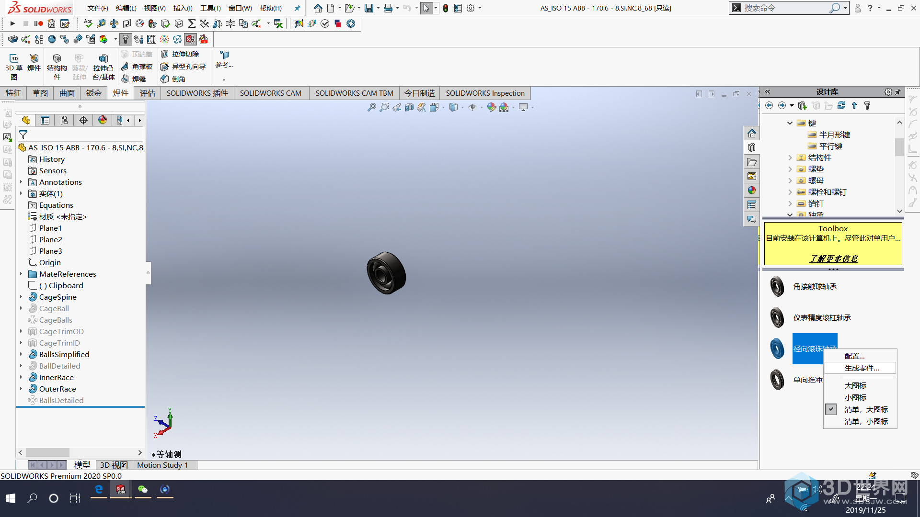Select 小图标 from context menu
This screenshot has height=517, width=920.
click(860, 397)
